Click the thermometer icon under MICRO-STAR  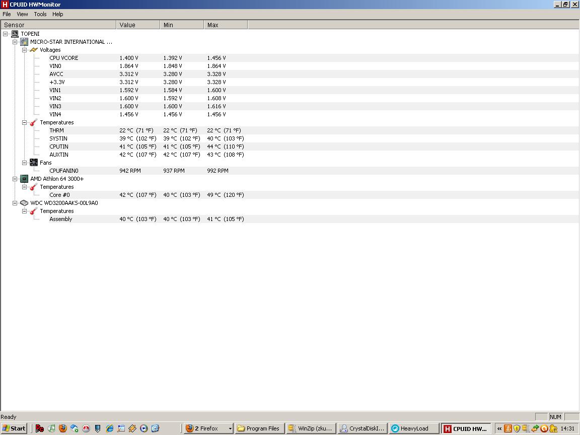pos(34,122)
